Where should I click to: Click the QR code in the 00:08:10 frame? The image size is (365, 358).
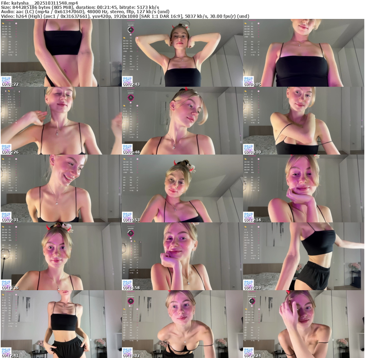(x=248, y=147)
